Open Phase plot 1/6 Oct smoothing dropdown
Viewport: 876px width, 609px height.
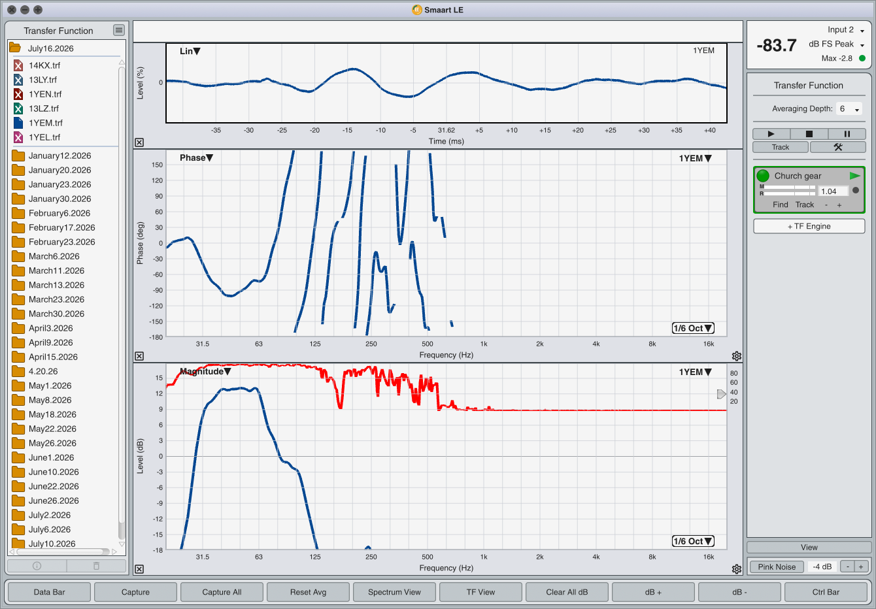click(693, 328)
